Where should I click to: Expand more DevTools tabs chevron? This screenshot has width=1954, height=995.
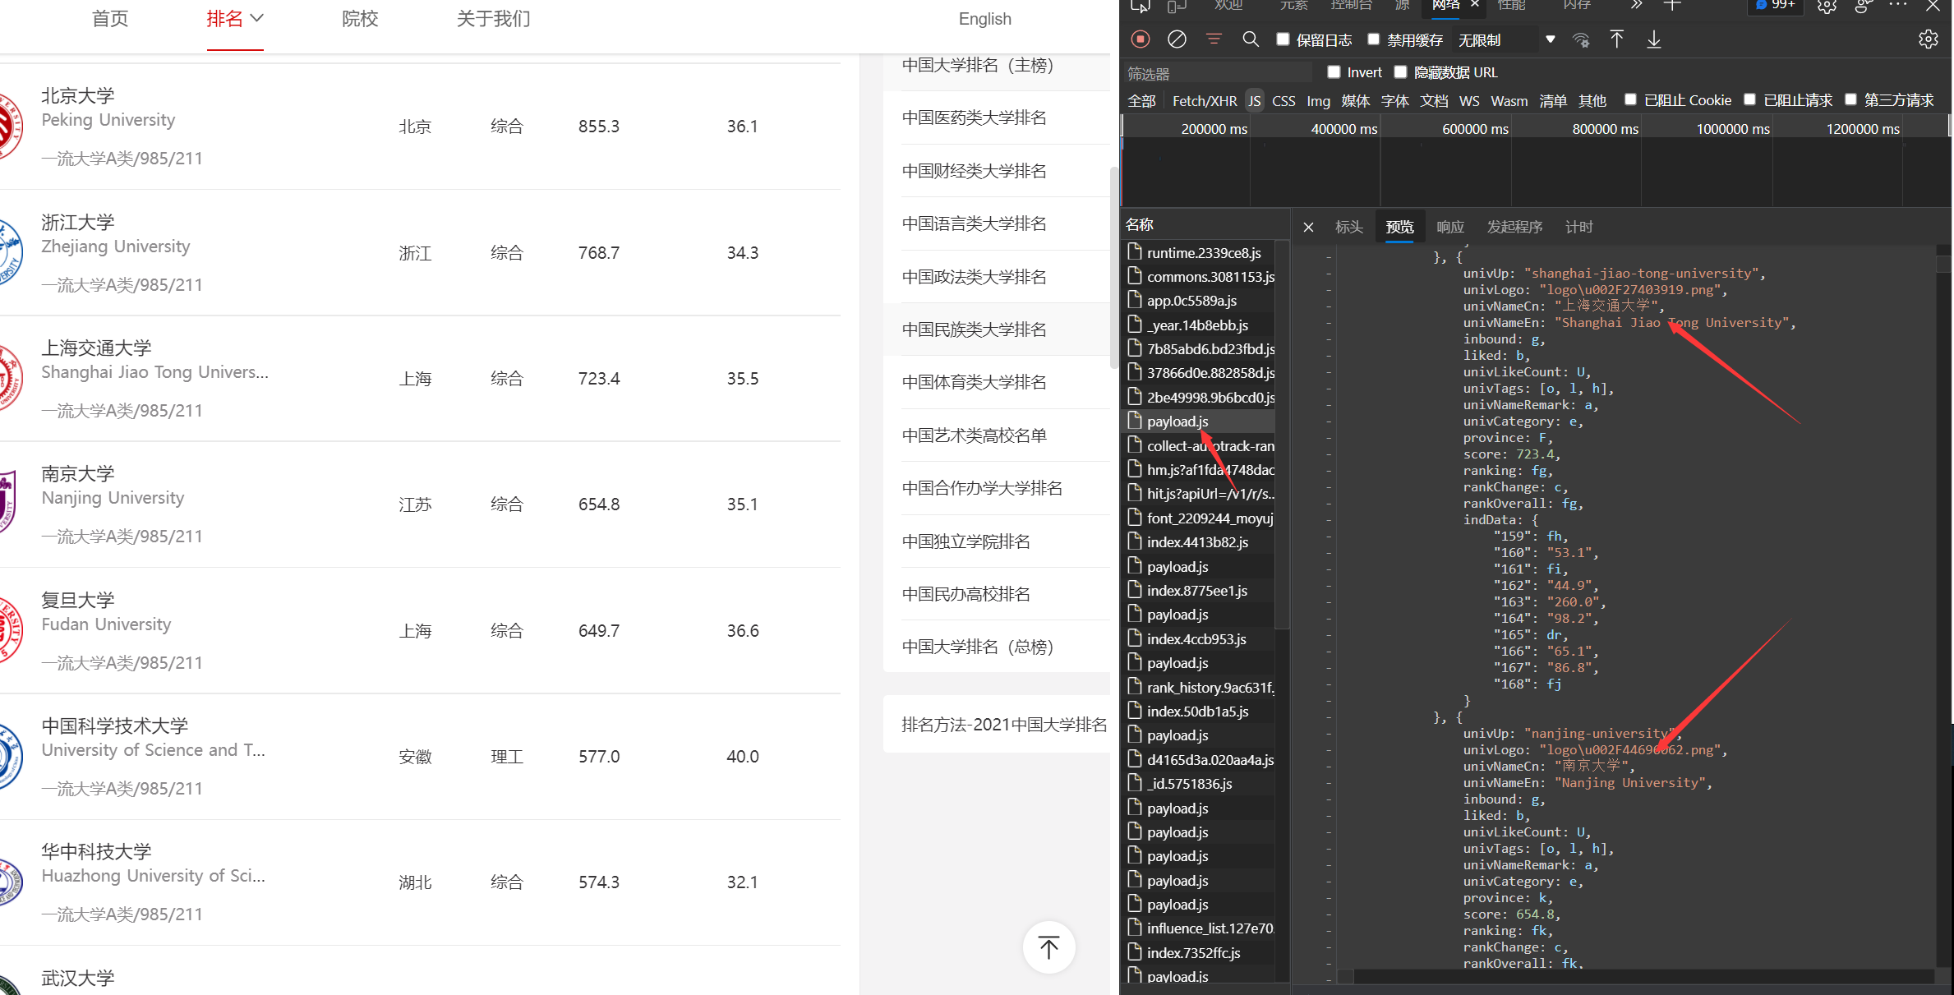[x=1637, y=5]
